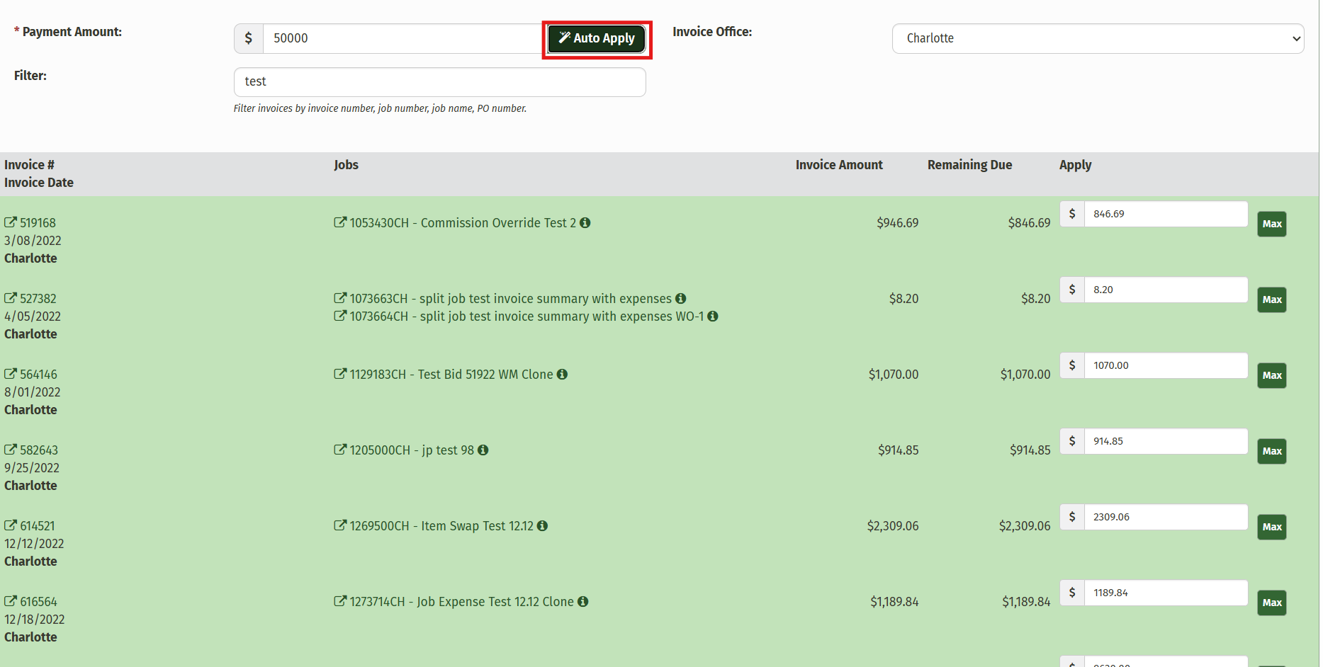Open job link 1273714CH Job Expense Test

(461, 602)
